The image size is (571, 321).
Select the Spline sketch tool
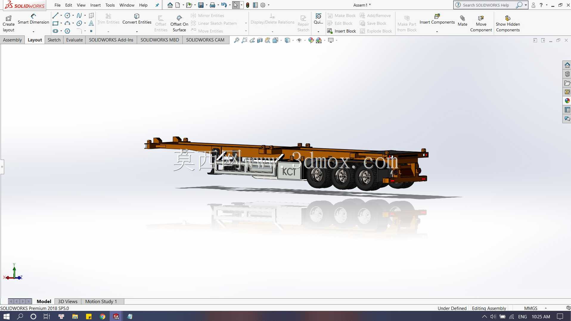coord(79,16)
